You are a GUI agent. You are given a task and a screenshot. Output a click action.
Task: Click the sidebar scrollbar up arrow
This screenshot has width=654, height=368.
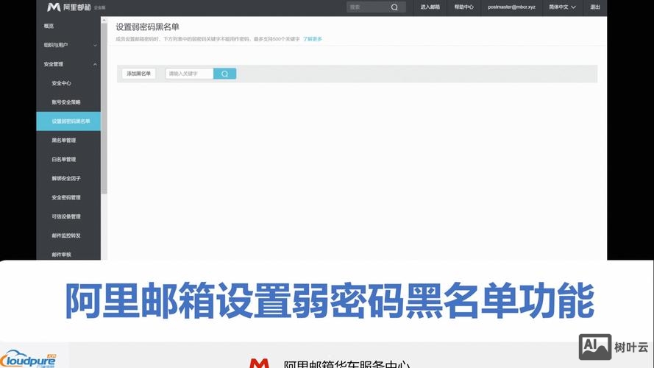pyautogui.click(x=104, y=20)
